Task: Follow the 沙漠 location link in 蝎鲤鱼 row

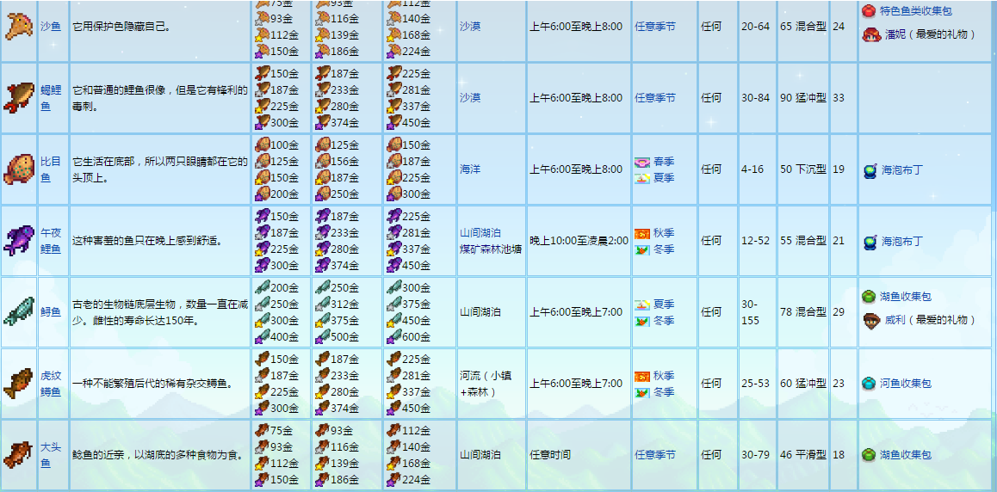Action: [x=470, y=98]
